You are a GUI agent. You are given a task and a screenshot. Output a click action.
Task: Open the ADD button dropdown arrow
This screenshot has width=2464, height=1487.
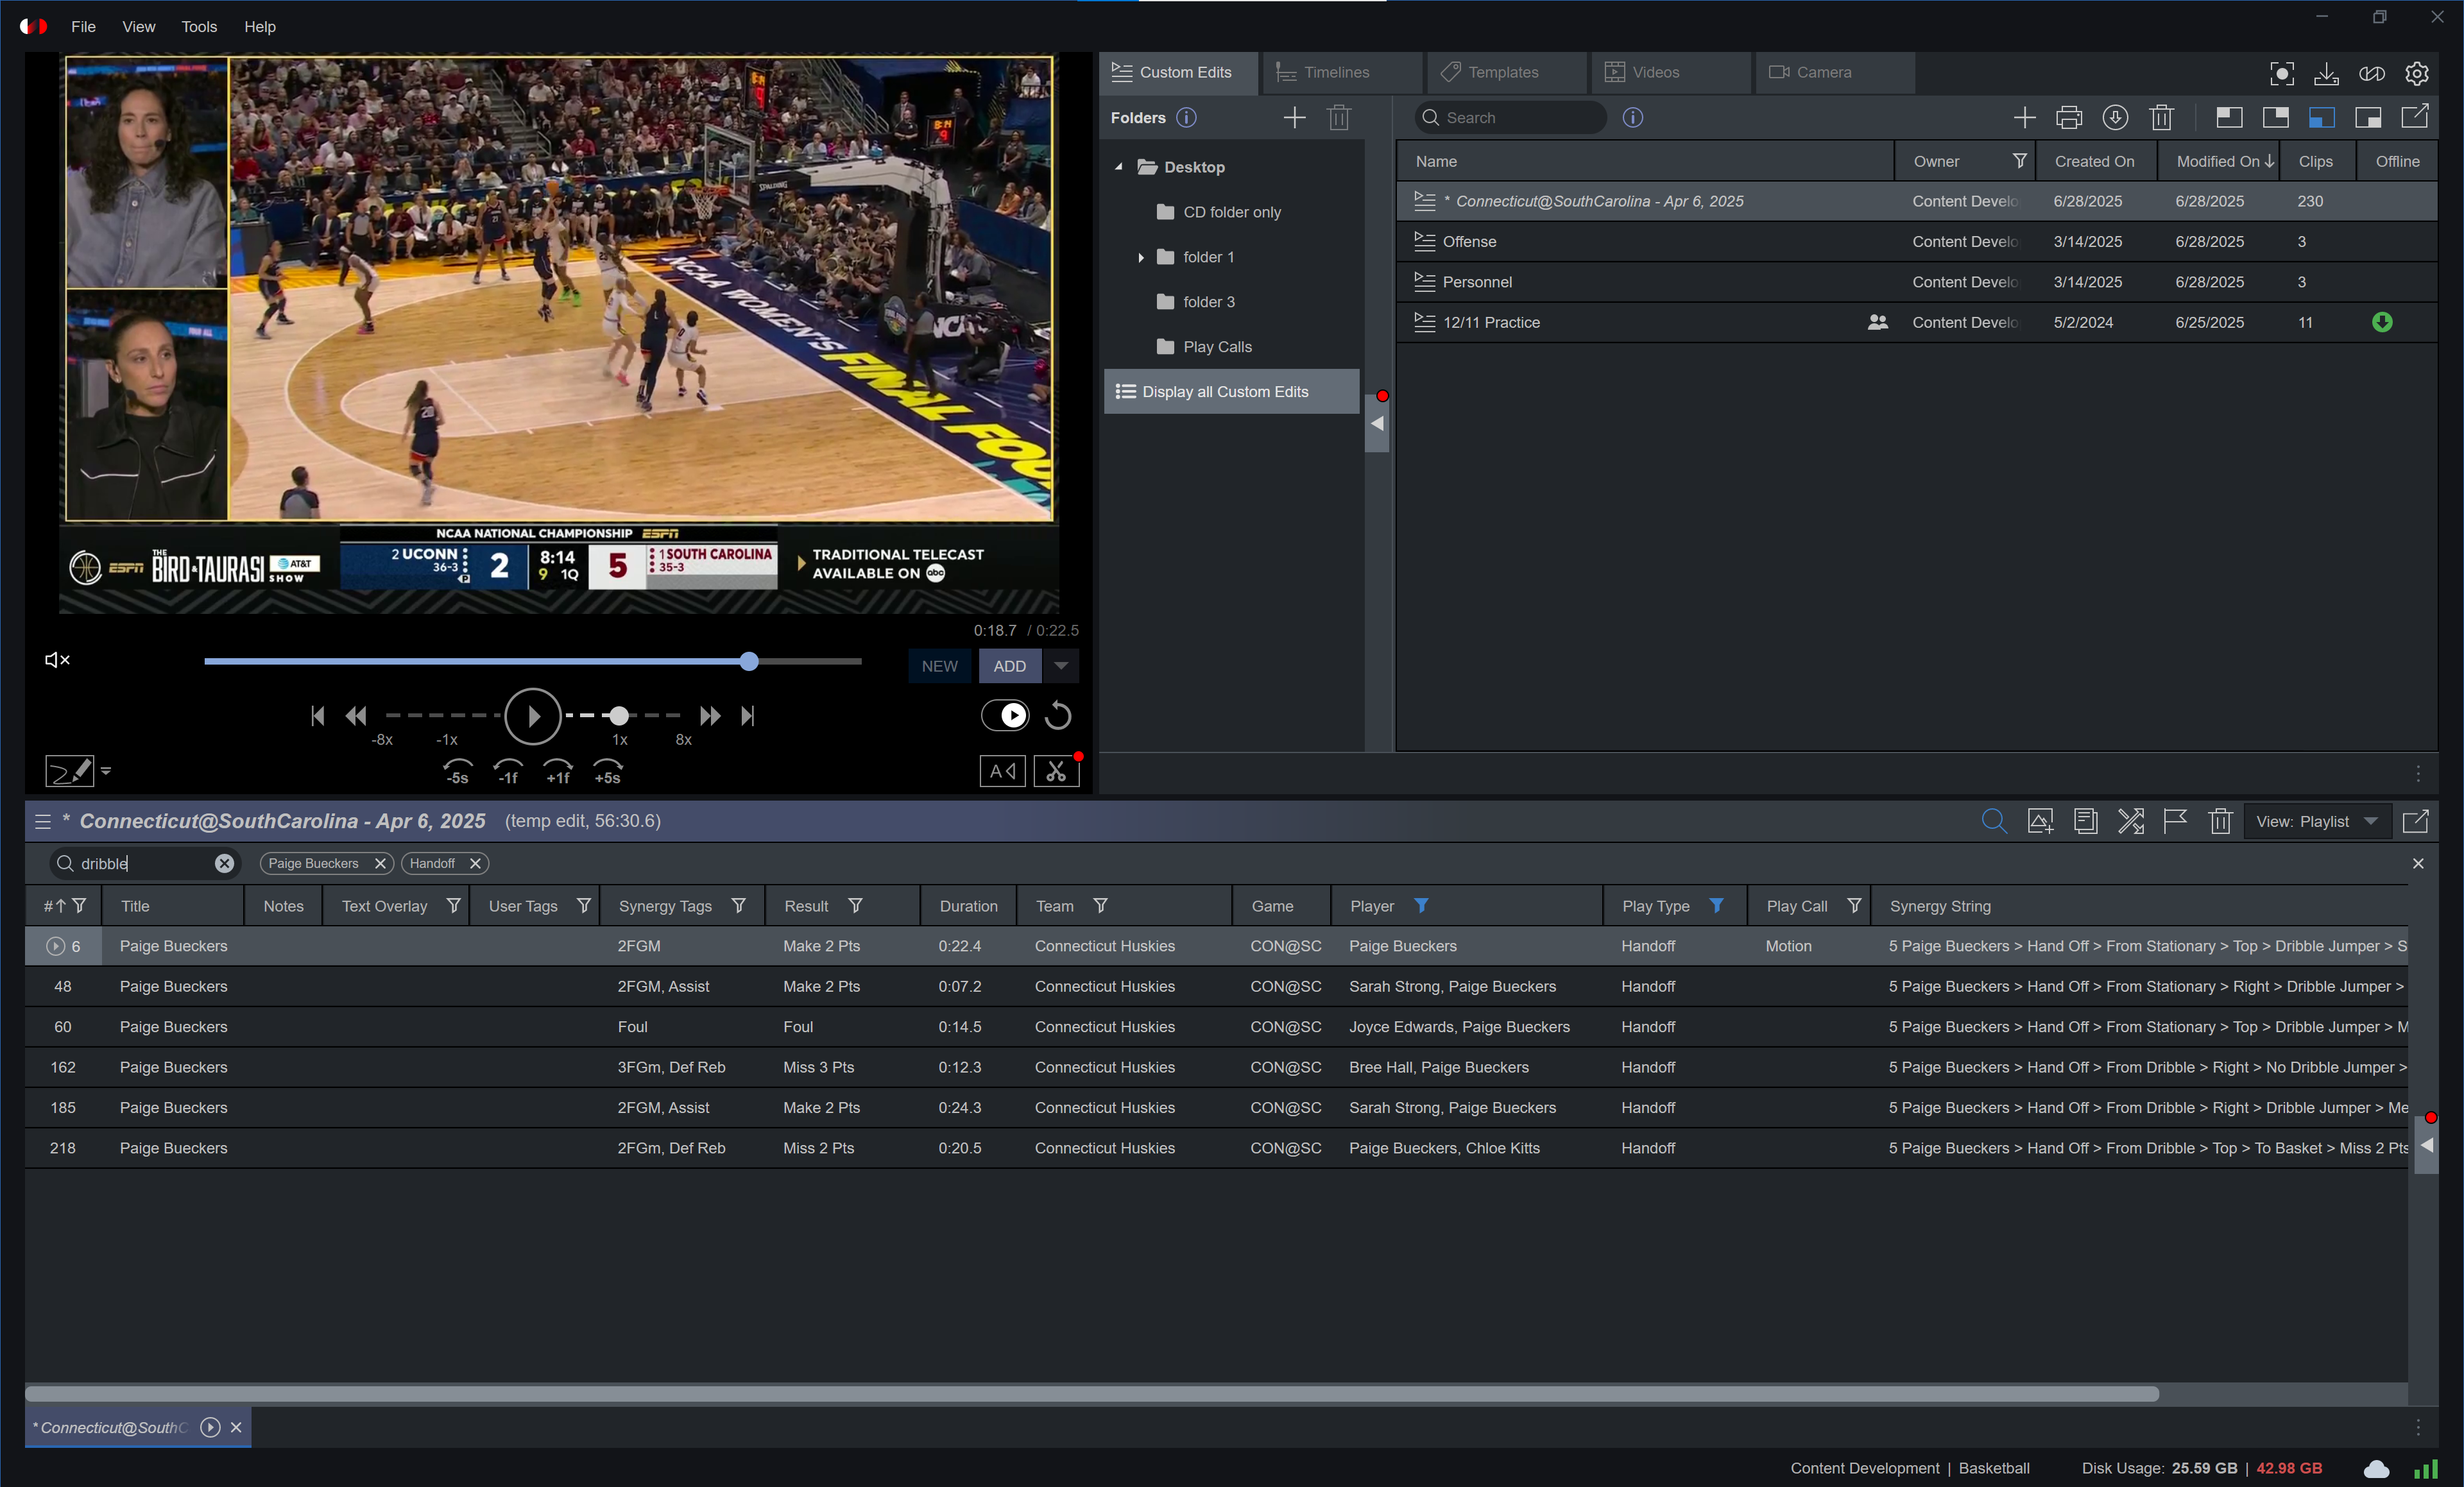tap(1061, 666)
